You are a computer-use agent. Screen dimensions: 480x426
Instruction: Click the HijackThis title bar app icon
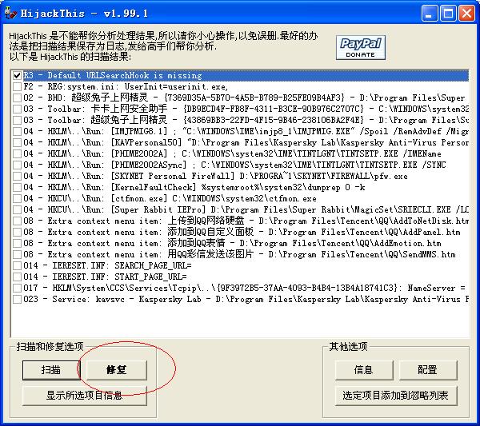[x=11, y=14]
